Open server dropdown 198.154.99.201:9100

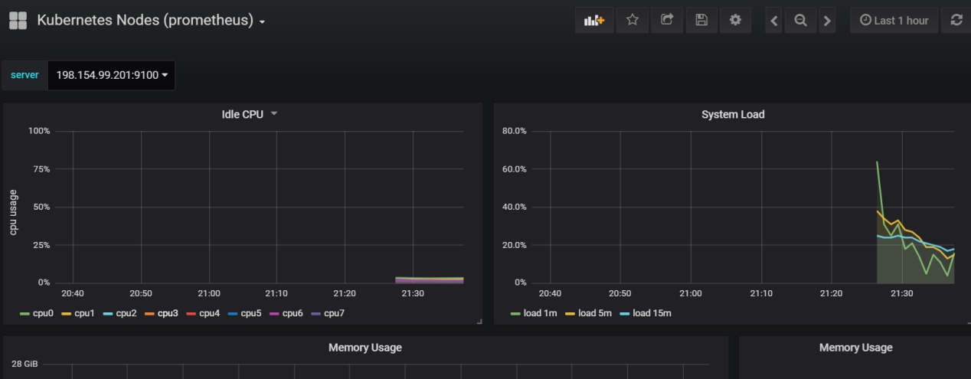click(111, 75)
